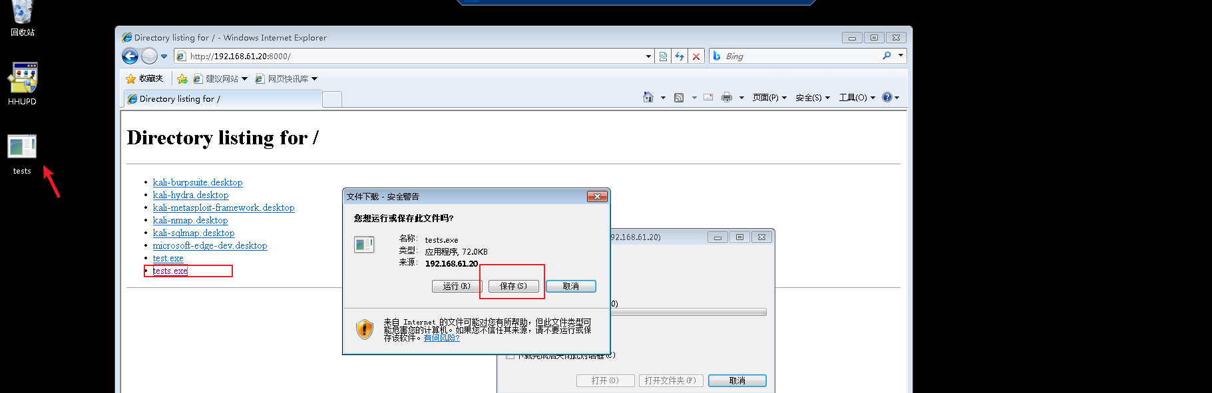Viewport: 1212px width, 393px height.
Task: Open the 网页快讯库 web slice gallery
Action: (286, 78)
